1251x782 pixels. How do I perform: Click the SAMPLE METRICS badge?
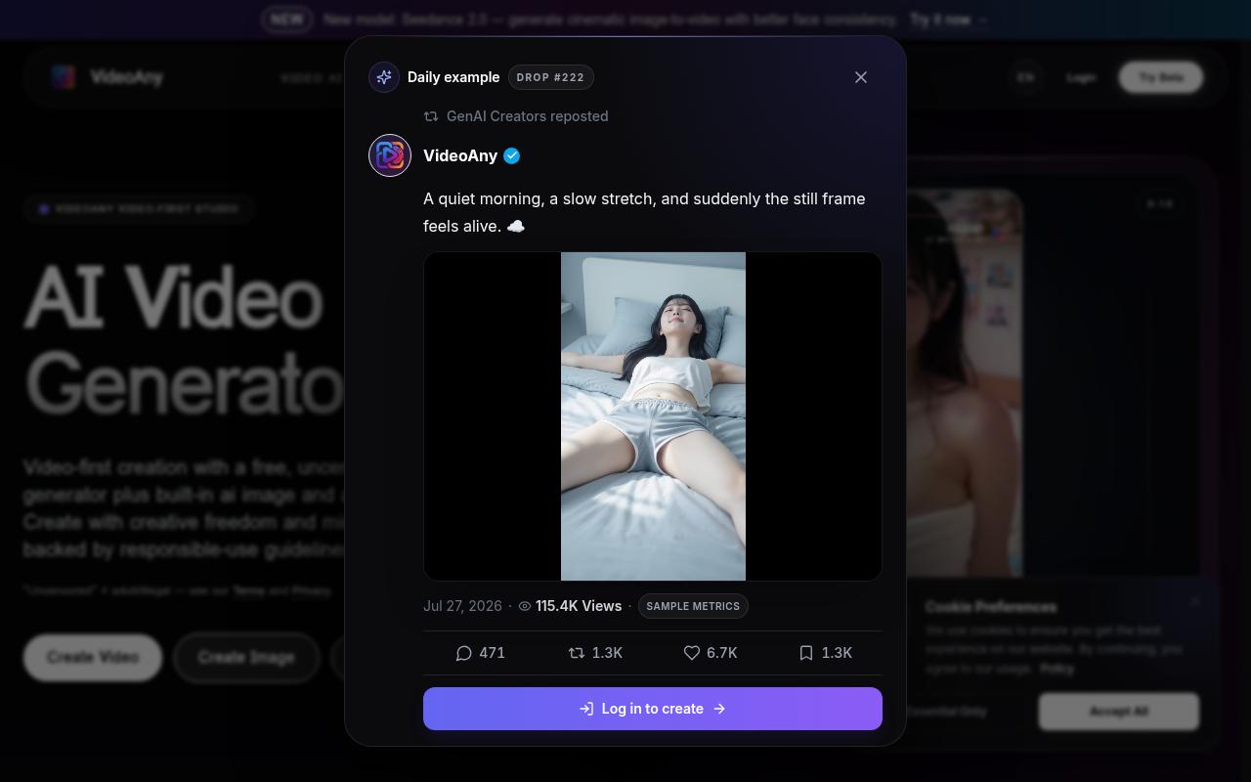click(693, 606)
